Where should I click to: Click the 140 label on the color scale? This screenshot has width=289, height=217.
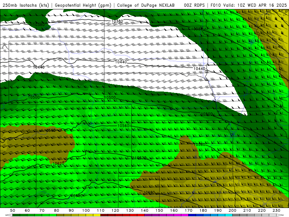pyautogui.click(x=144, y=210)
